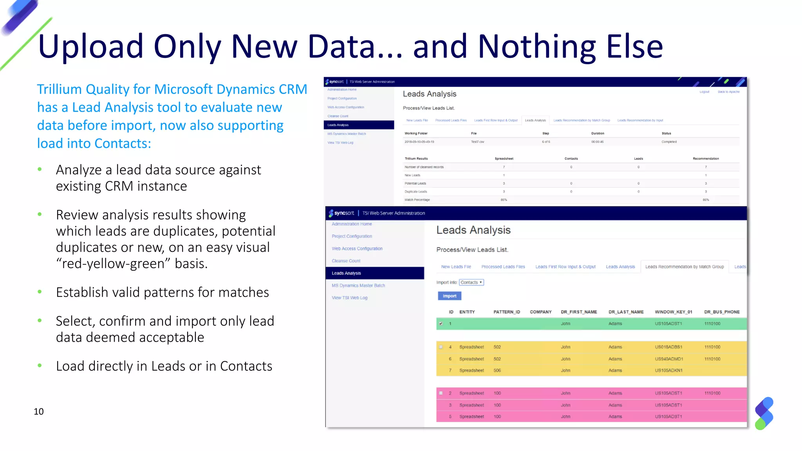The height and width of the screenshot is (451, 802).
Task: Click the Completed status value
Action: [x=669, y=142]
